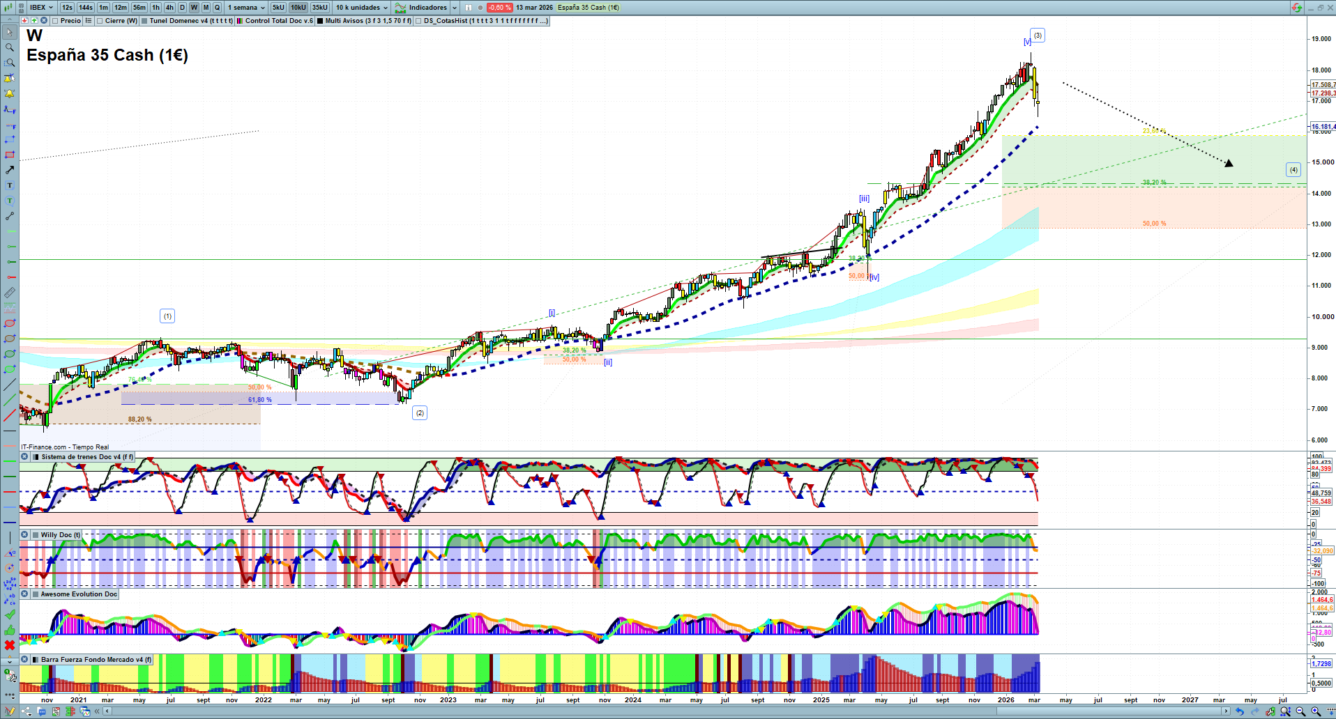This screenshot has height=719, width=1336.
Task: Pick the ruler measurement tool
Action: pos(10,293)
